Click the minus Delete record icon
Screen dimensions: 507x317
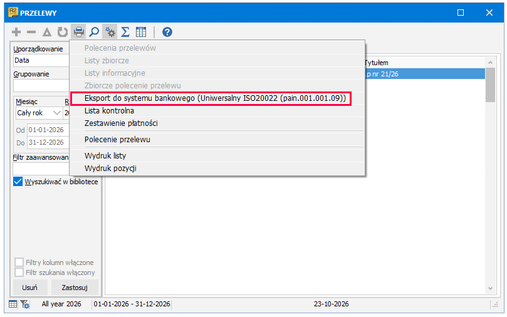point(31,32)
